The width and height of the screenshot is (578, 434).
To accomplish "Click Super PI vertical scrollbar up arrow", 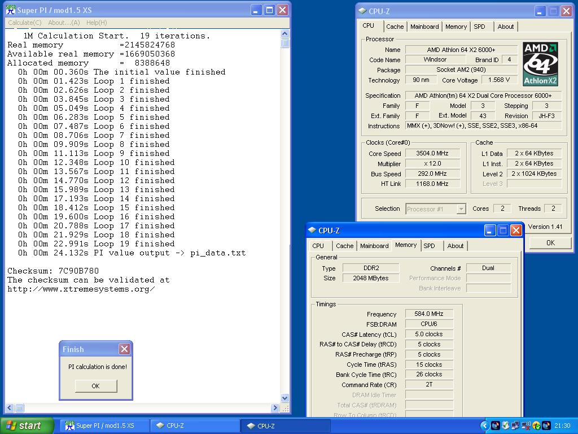I will (284, 33).
